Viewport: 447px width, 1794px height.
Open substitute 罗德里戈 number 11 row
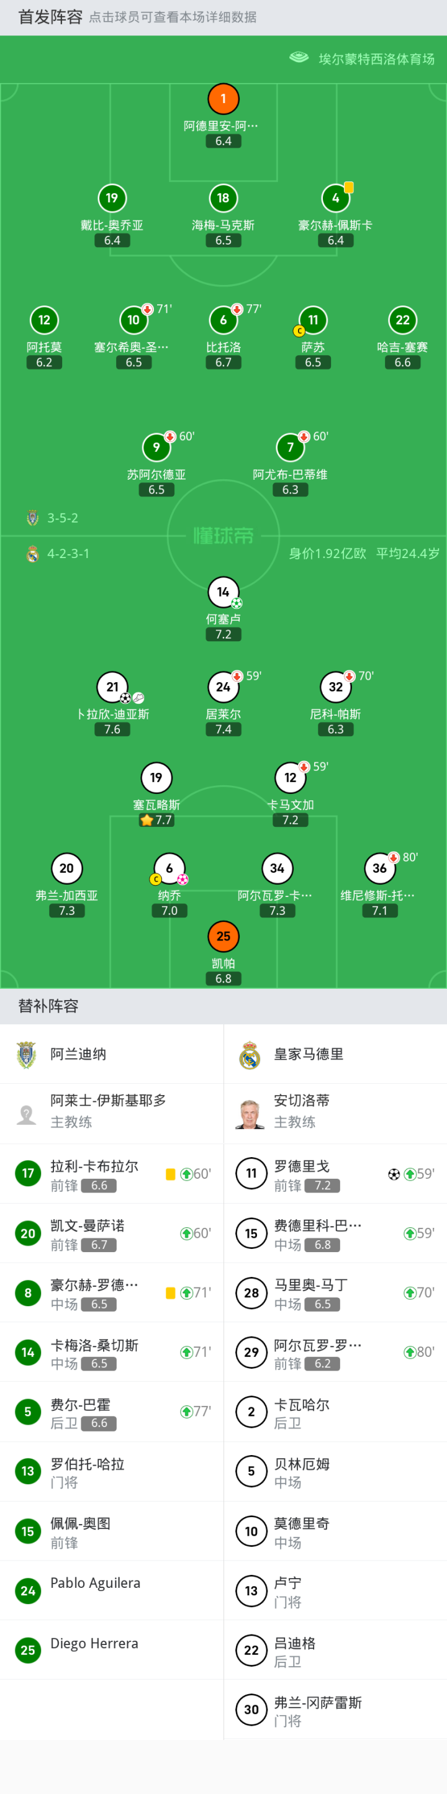tap(334, 1173)
